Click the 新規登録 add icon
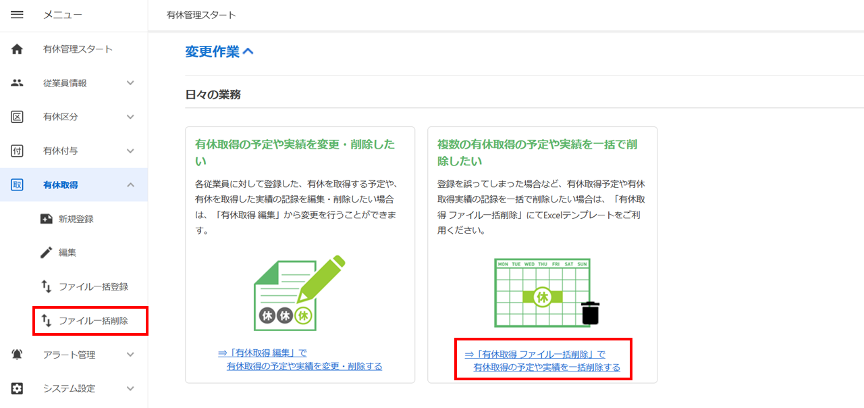The width and height of the screenshot is (864, 408). point(46,219)
